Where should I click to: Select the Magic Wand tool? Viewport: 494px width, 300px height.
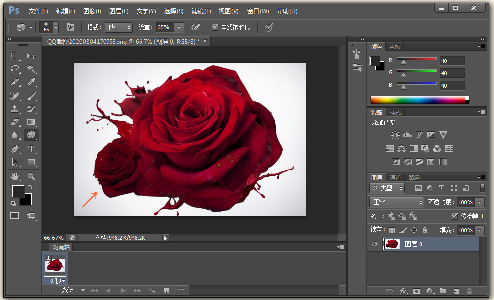pos(31,68)
